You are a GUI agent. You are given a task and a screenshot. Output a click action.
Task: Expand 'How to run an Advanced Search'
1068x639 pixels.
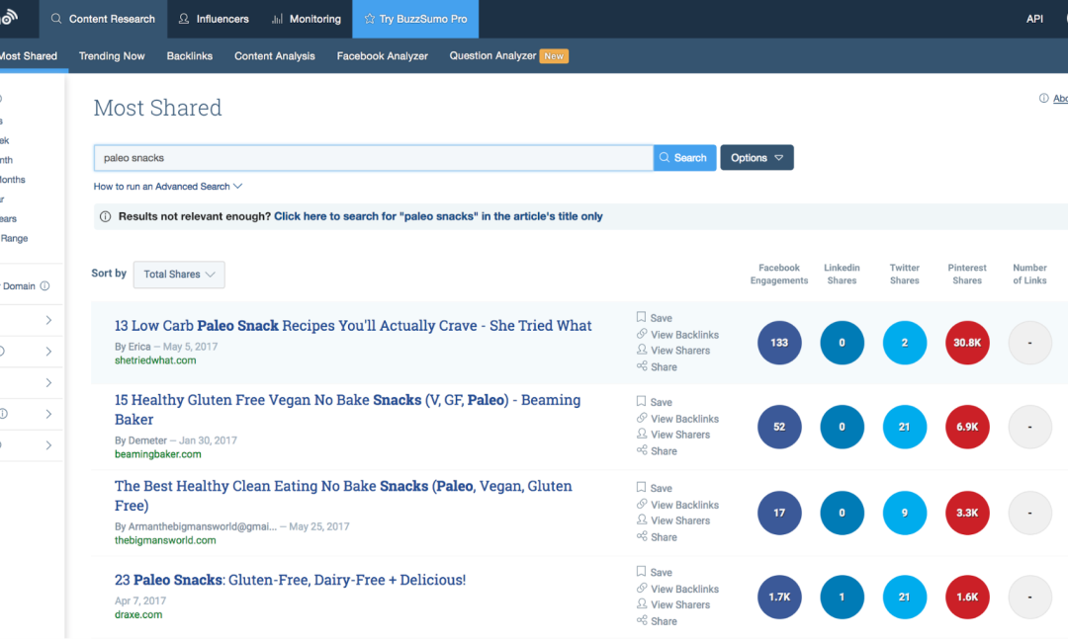pos(168,187)
